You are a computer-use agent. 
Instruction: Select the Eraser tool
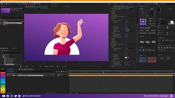point(34,4)
